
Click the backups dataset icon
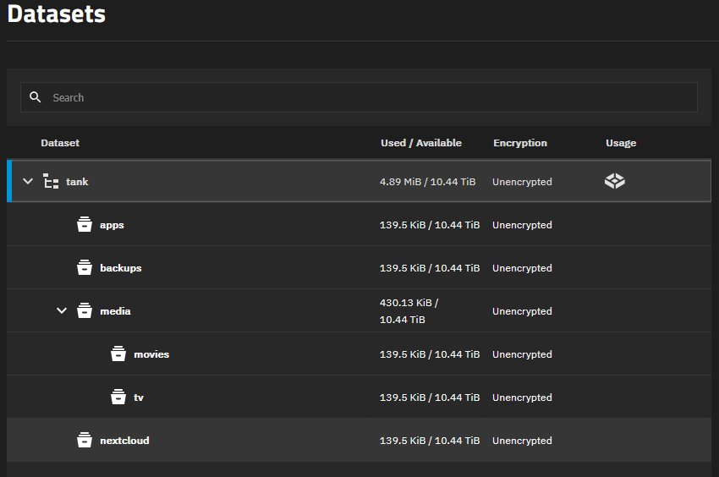[x=85, y=268]
